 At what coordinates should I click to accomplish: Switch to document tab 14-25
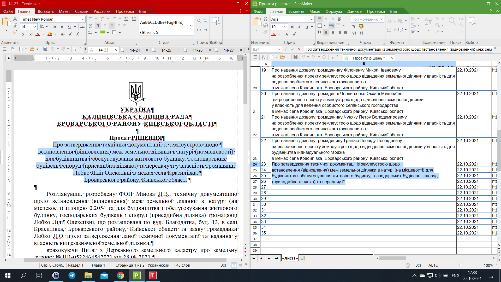tap(166, 50)
